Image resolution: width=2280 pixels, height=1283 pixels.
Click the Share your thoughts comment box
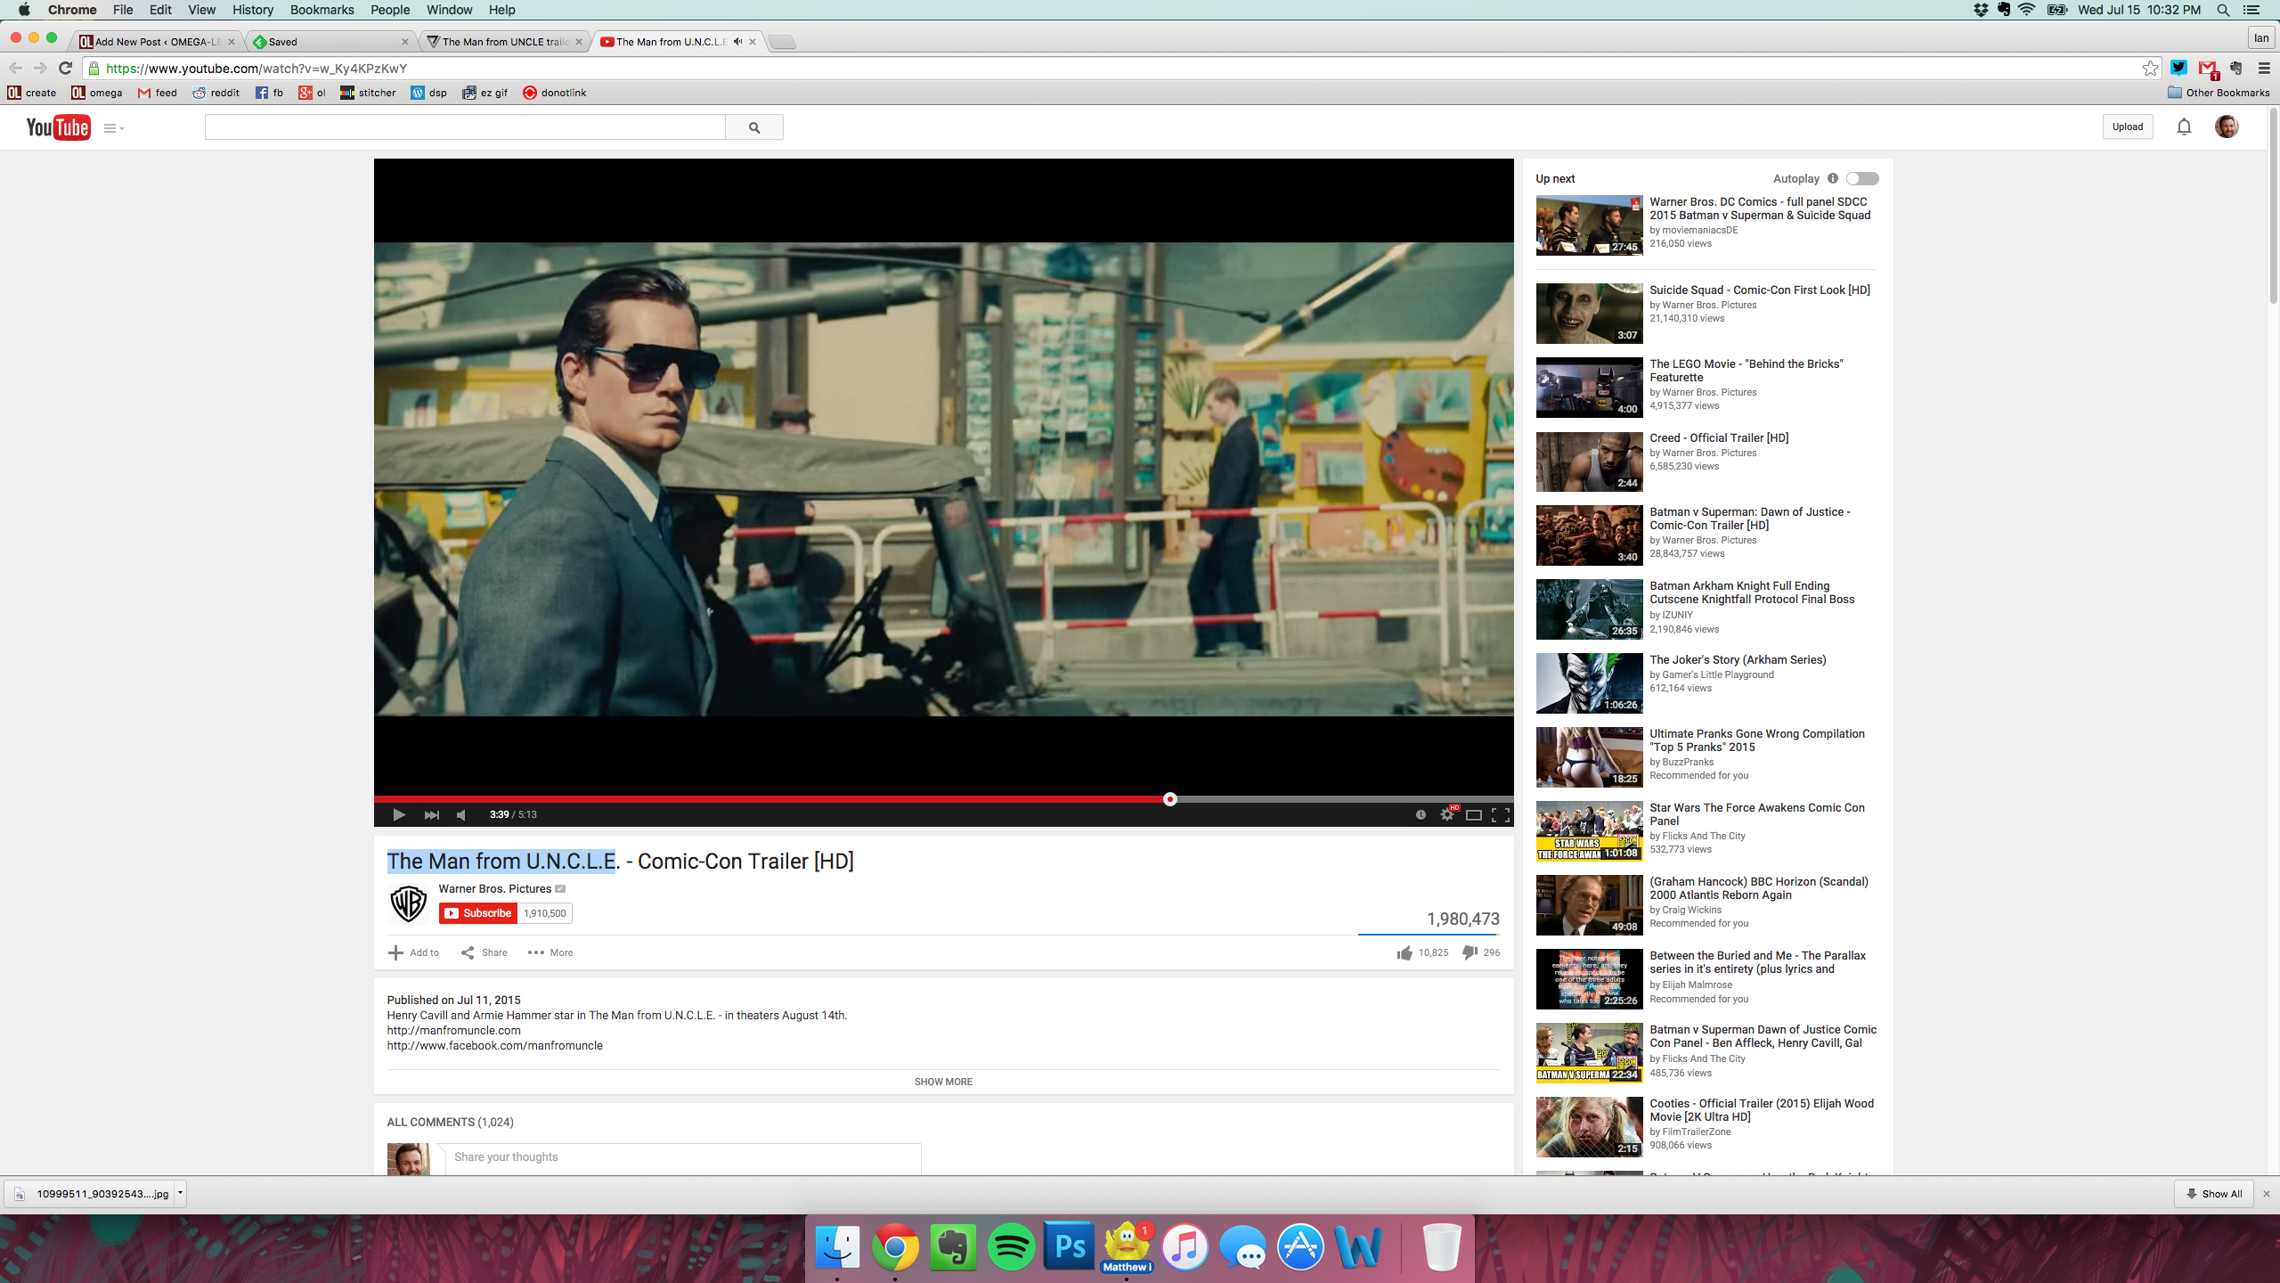[683, 1158]
